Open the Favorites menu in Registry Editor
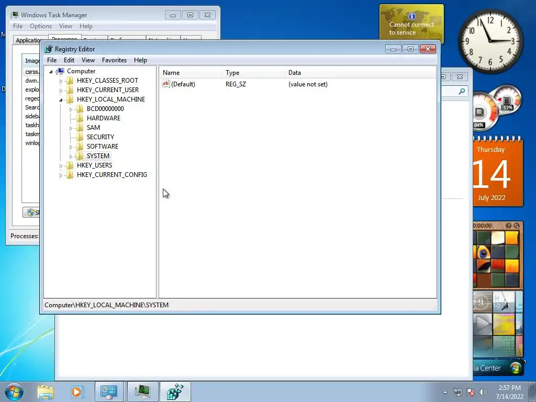536x402 pixels. click(115, 60)
